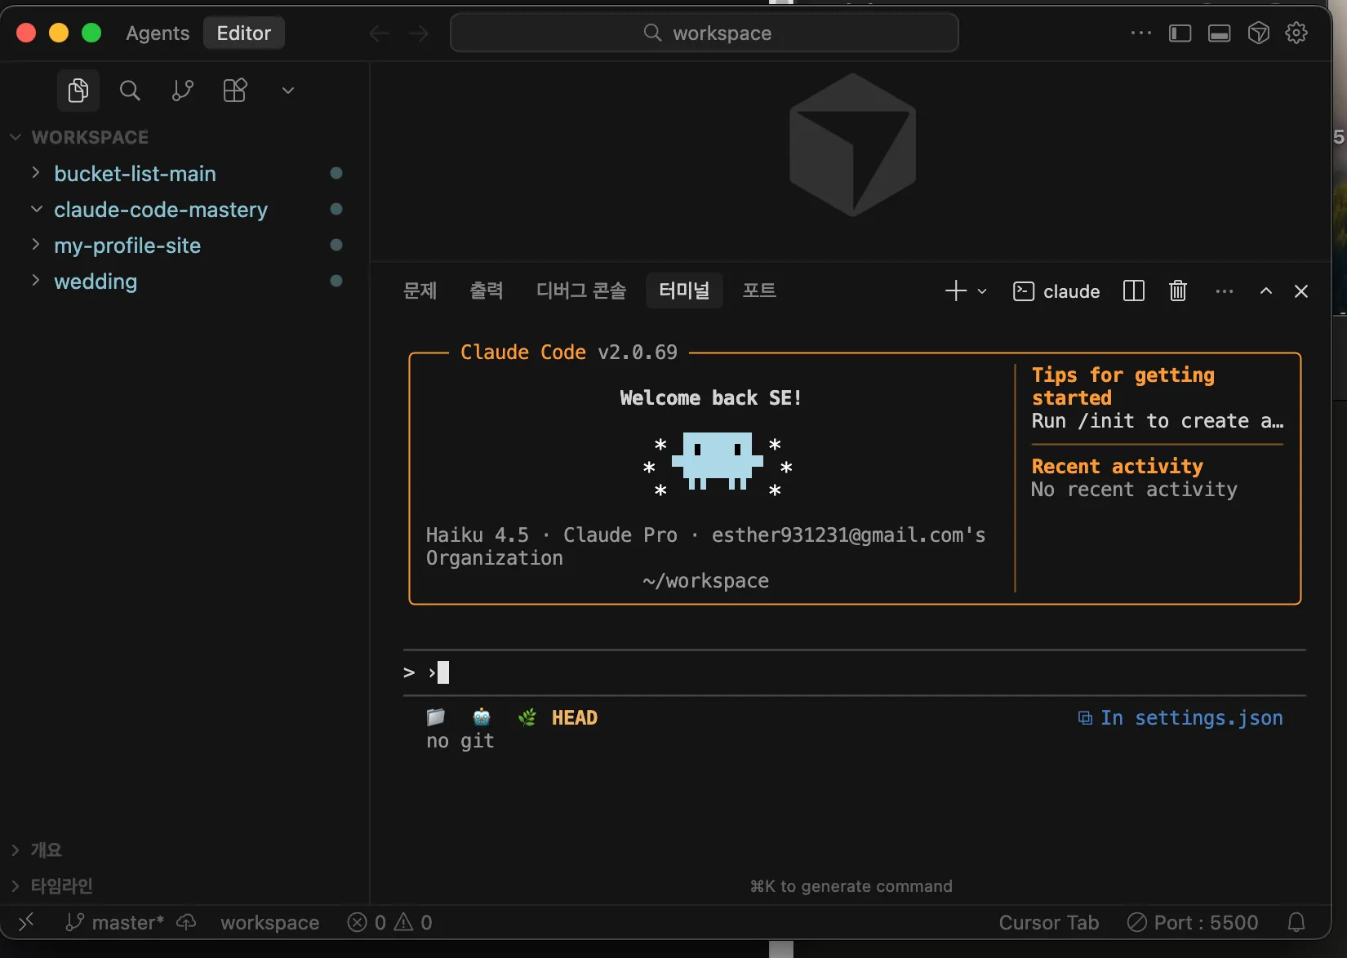Open the Cursor cube icon in title bar
The image size is (1347, 958).
click(1258, 33)
